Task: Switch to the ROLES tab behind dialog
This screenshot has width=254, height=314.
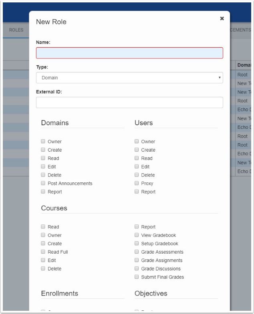Action: (x=16, y=30)
